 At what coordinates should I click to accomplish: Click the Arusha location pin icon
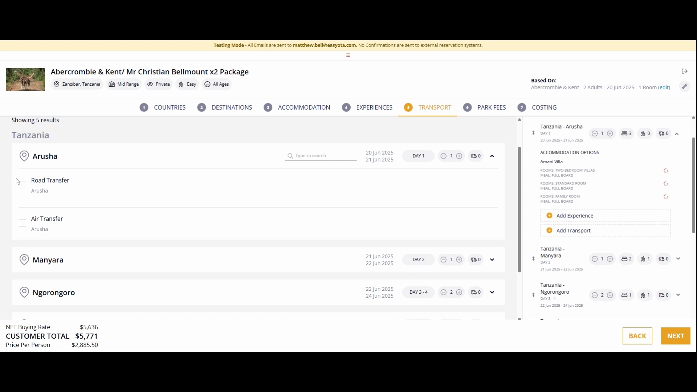coord(24,156)
